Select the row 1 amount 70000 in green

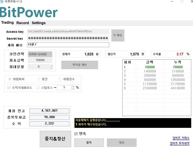[x=150, y=67]
